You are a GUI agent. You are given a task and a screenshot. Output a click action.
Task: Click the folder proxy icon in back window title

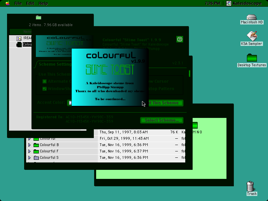tap(39, 17)
